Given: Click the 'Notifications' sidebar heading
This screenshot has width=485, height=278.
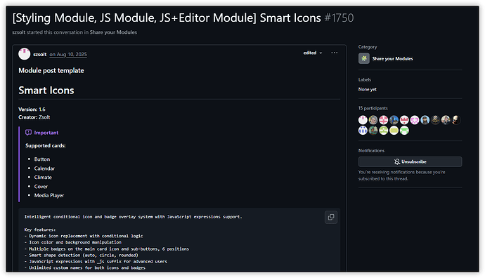Looking at the screenshot, I should [x=371, y=150].
